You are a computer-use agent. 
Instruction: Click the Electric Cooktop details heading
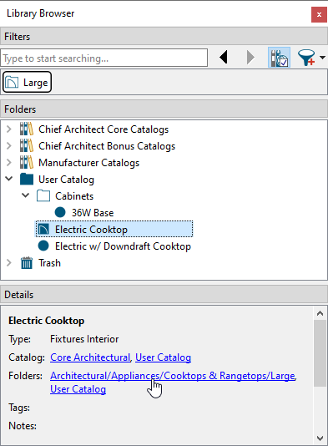pyautogui.click(x=47, y=321)
